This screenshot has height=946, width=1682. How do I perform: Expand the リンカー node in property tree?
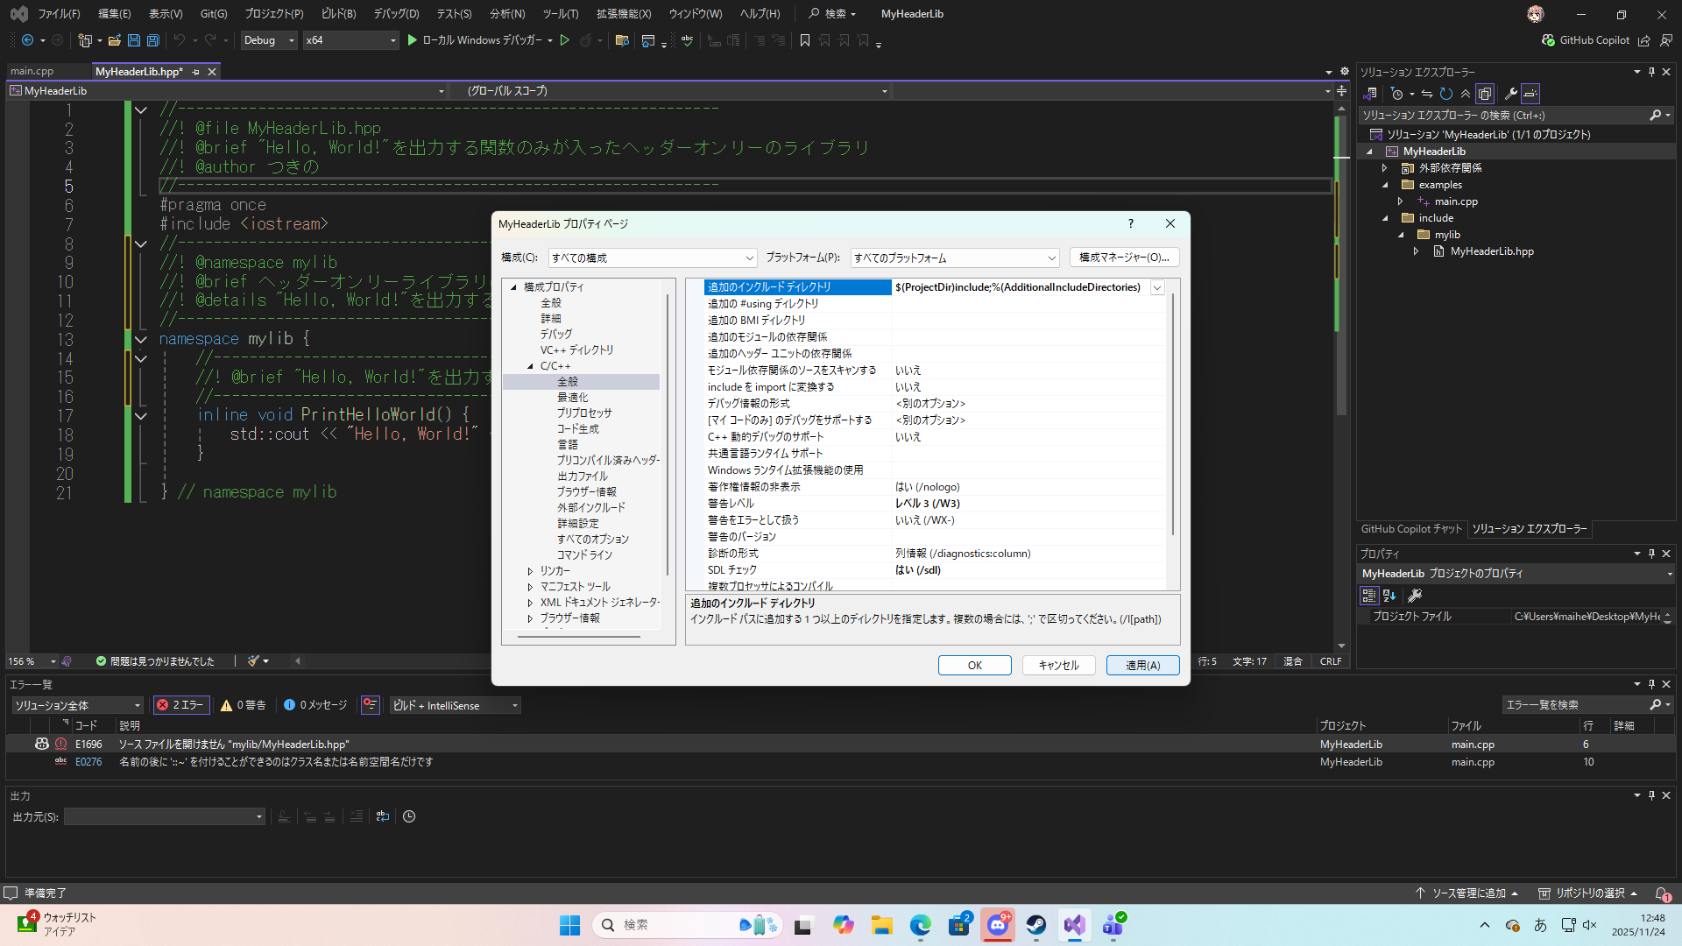tap(530, 571)
